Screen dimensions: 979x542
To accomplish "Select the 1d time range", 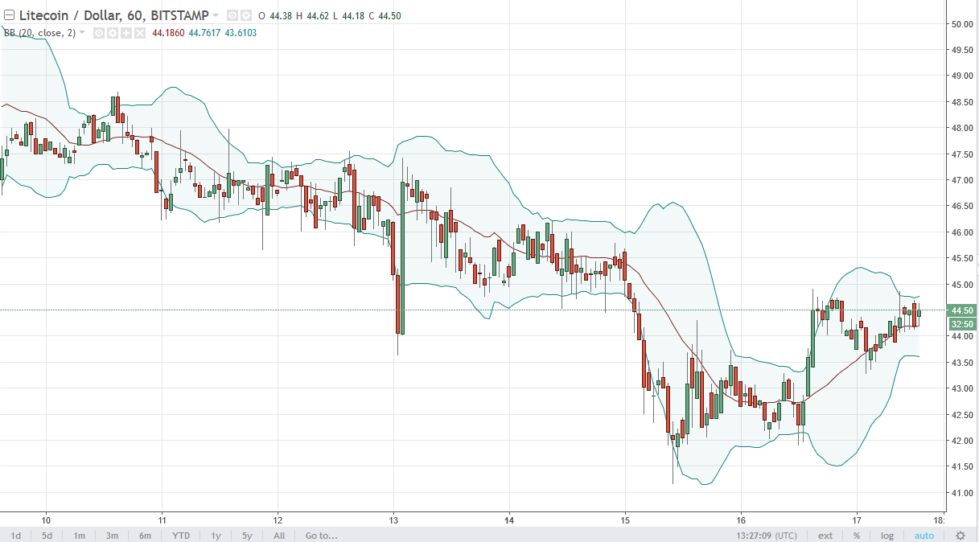I will pyautogui.click(x=15, y=536).
